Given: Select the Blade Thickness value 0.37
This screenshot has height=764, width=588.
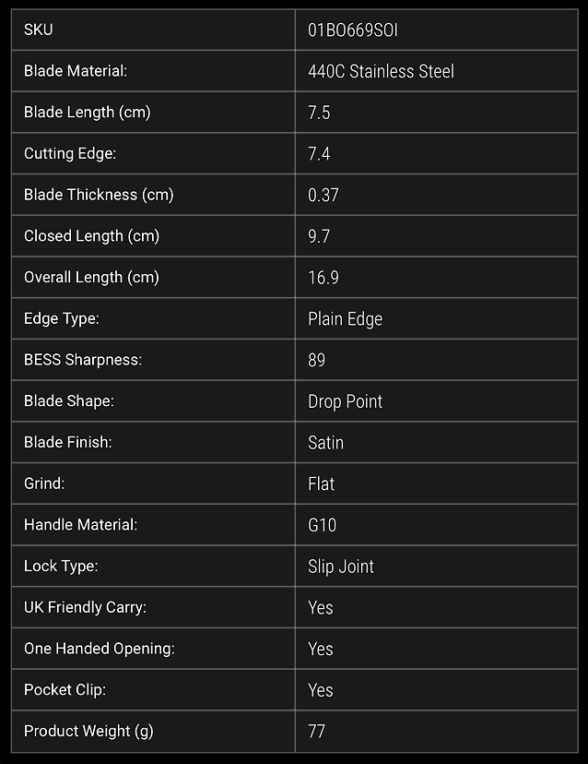Looking at the screenshot, I should click(x=323, y=195).
